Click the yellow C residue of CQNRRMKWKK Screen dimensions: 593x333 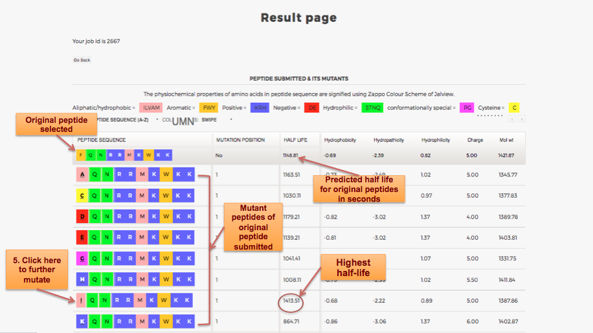[x=82, y=196]
